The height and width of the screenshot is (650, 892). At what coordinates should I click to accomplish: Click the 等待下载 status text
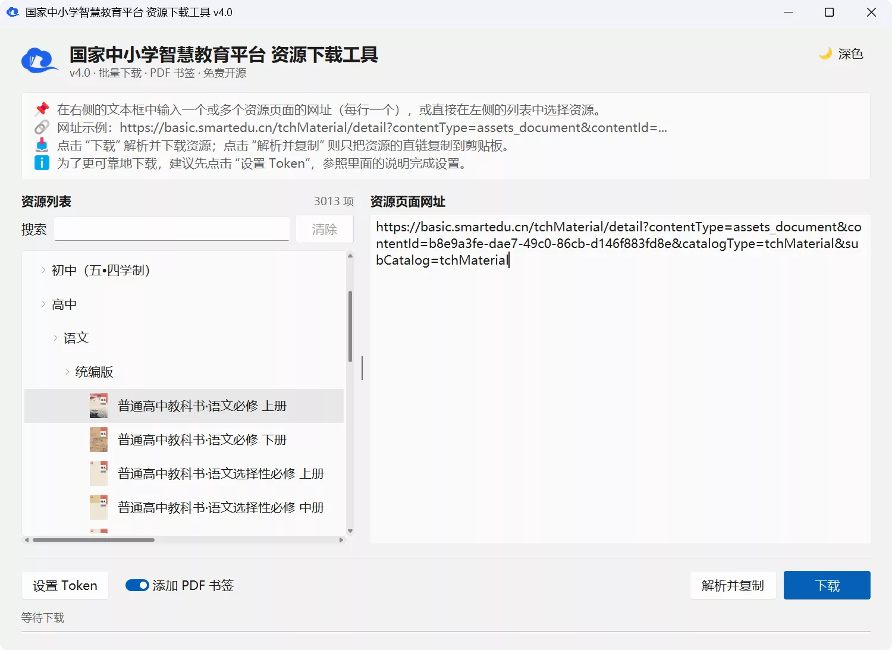[x=43, y=617]
